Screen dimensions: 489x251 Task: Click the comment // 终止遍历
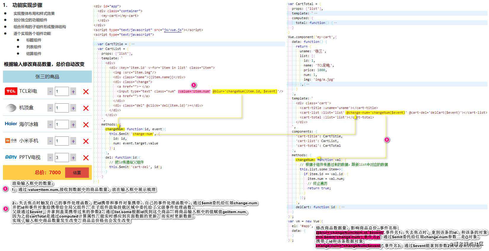point(318,183)
